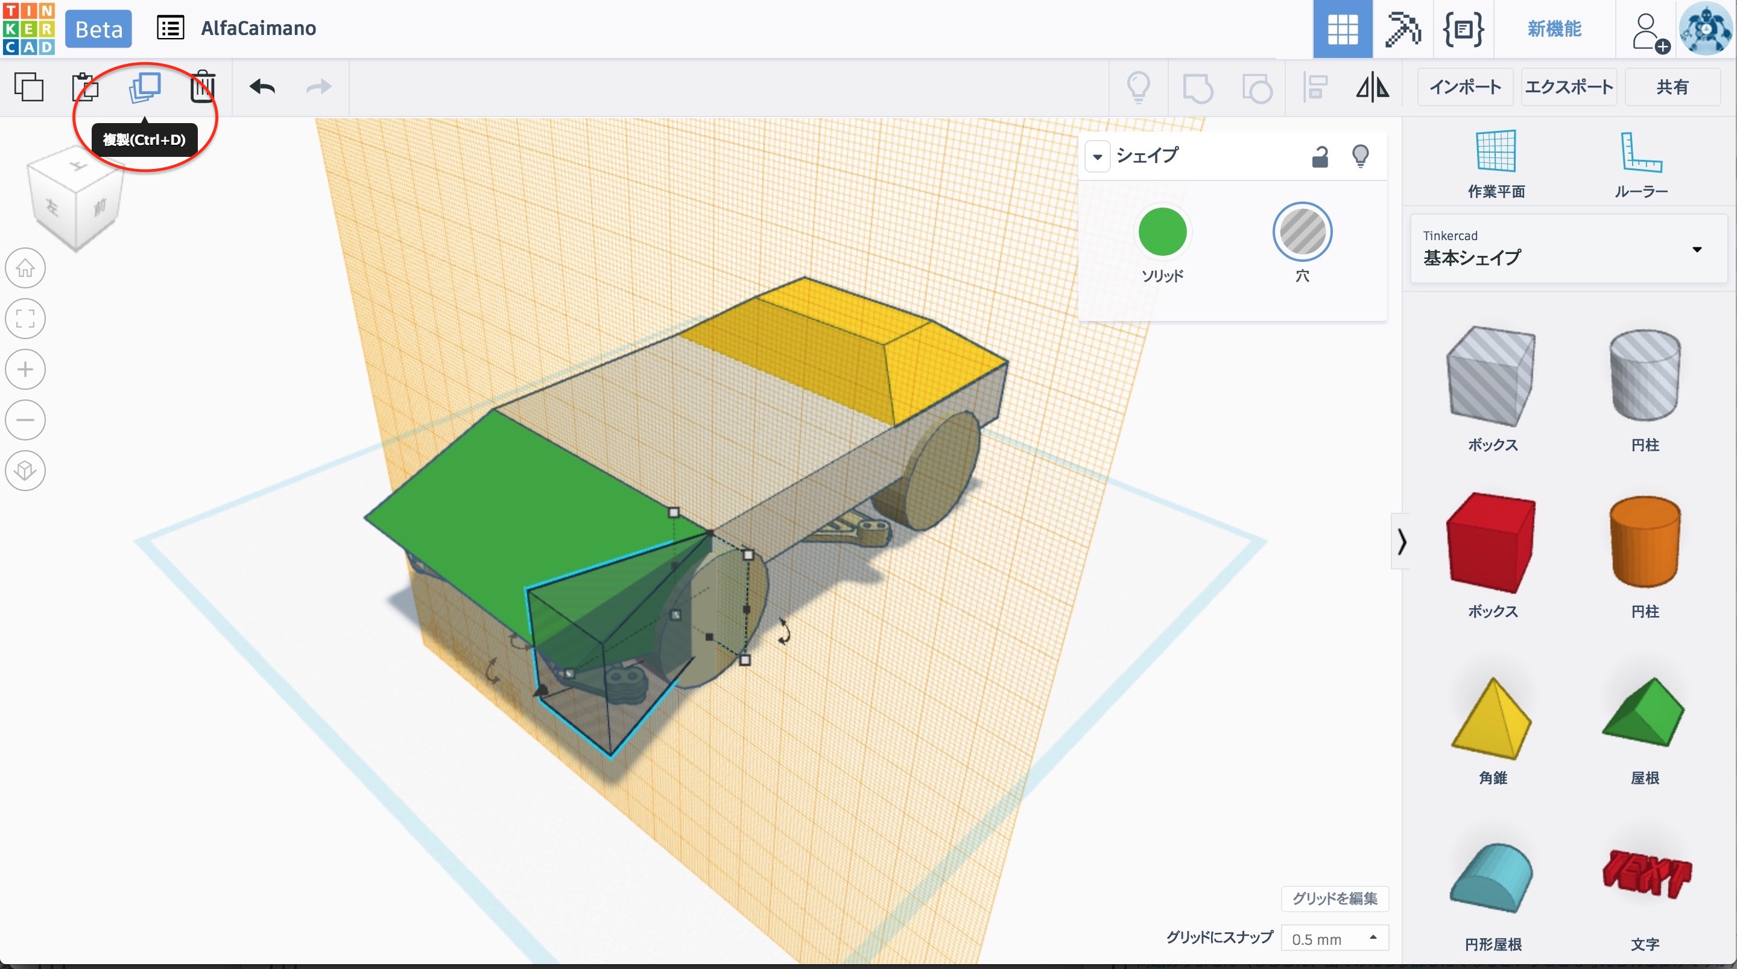The height and width of the screenshot is (969, 1737).
Task: Click the Duplicate (複製) toolbar icon
Action: (144, 87)
